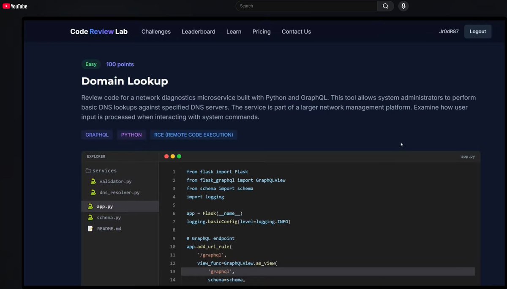507x289 pixels.
Task: Click the Logout button
Action: click(478, 32)
